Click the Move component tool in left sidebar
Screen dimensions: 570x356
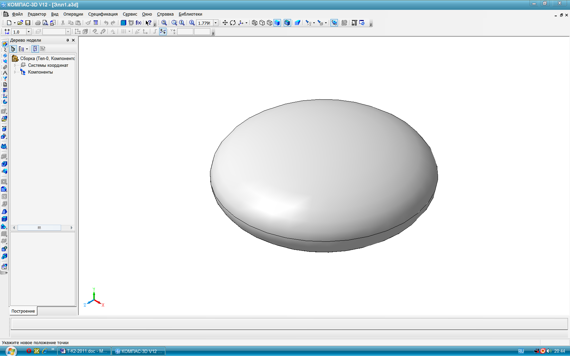point(4,129)
